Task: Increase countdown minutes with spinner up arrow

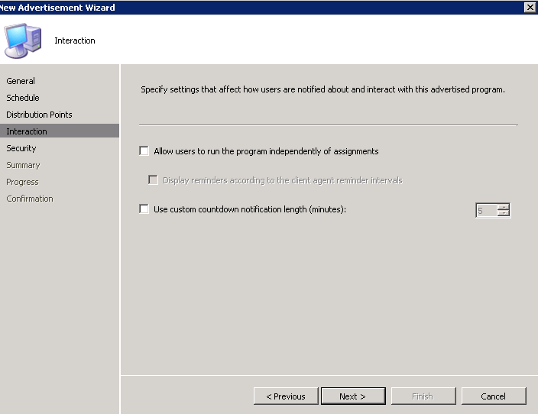Action: click(504, 206)
